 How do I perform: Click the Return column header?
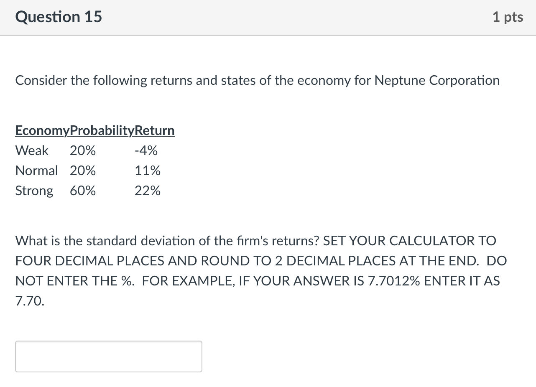tap(155, 131)
